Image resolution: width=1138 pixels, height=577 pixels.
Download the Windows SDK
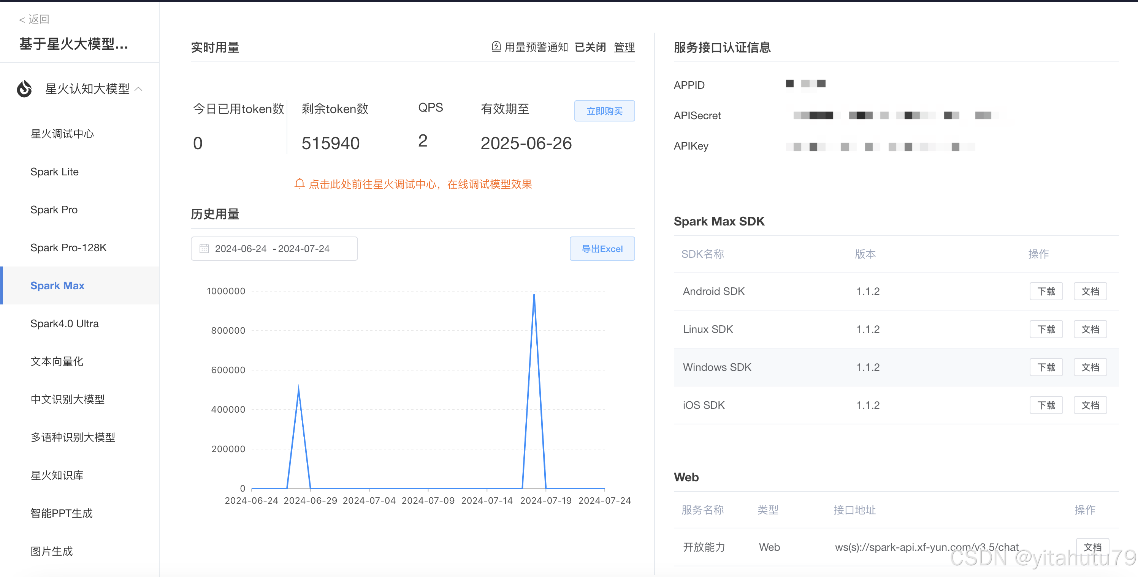click(x=1046, y=367)
